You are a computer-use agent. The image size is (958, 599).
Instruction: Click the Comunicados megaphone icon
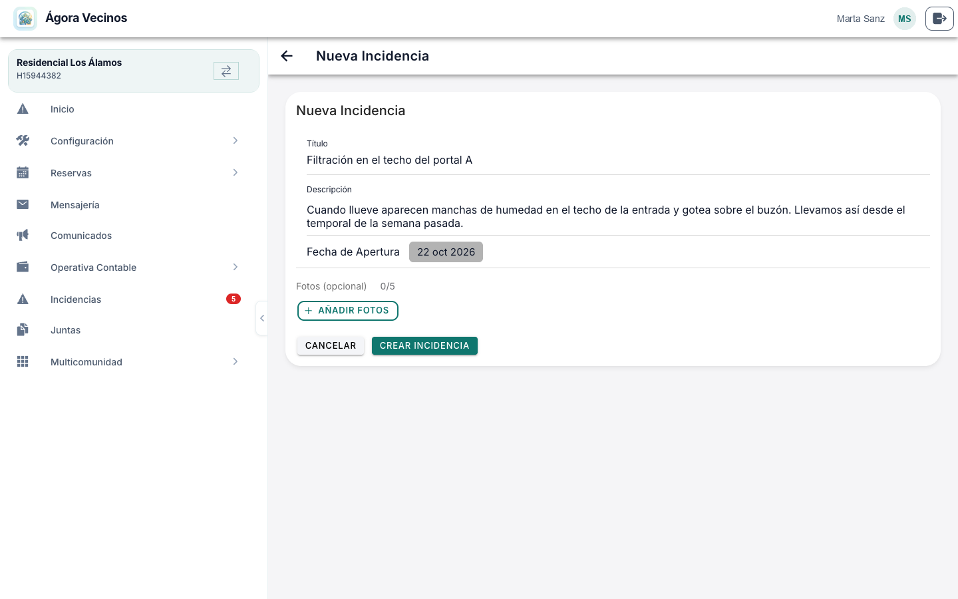pyautogui.click(x=23, y=236)
